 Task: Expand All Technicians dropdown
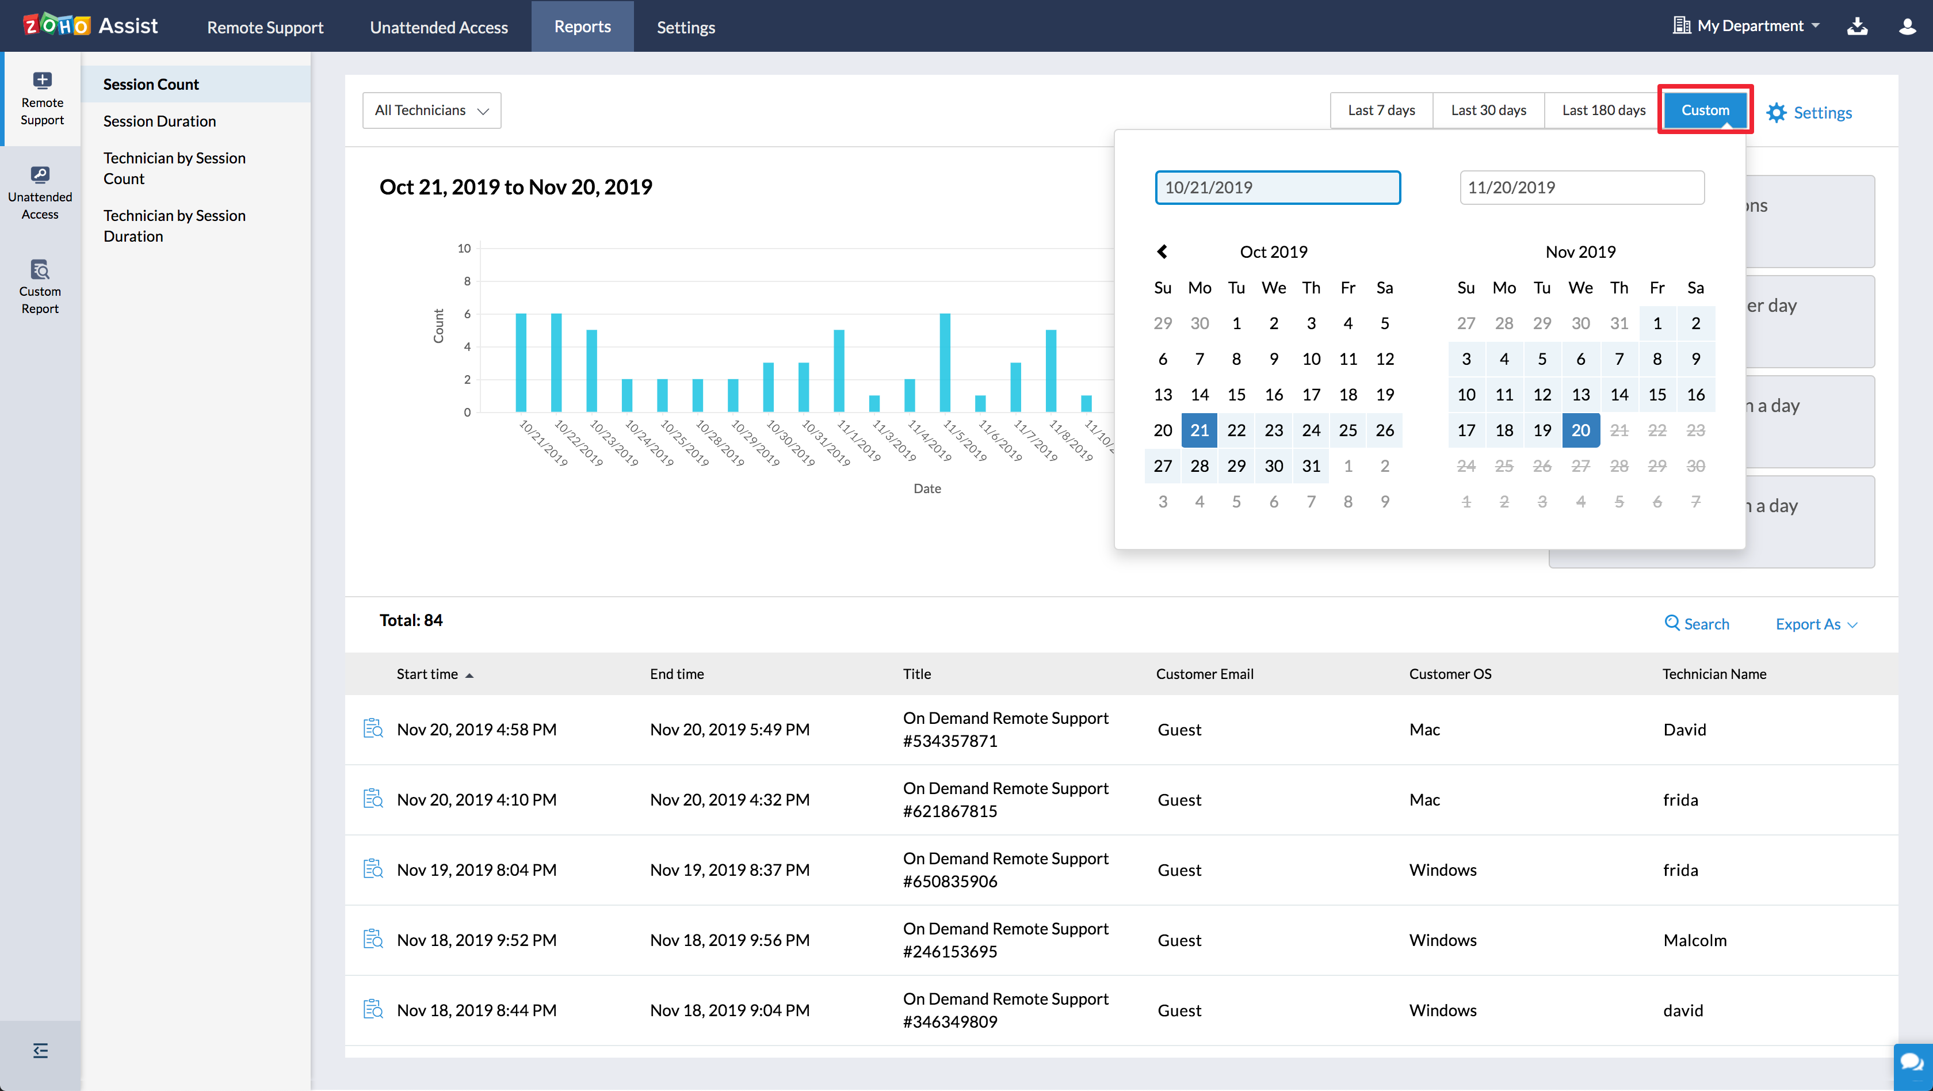pyautogui.click(x=431, y=110)
